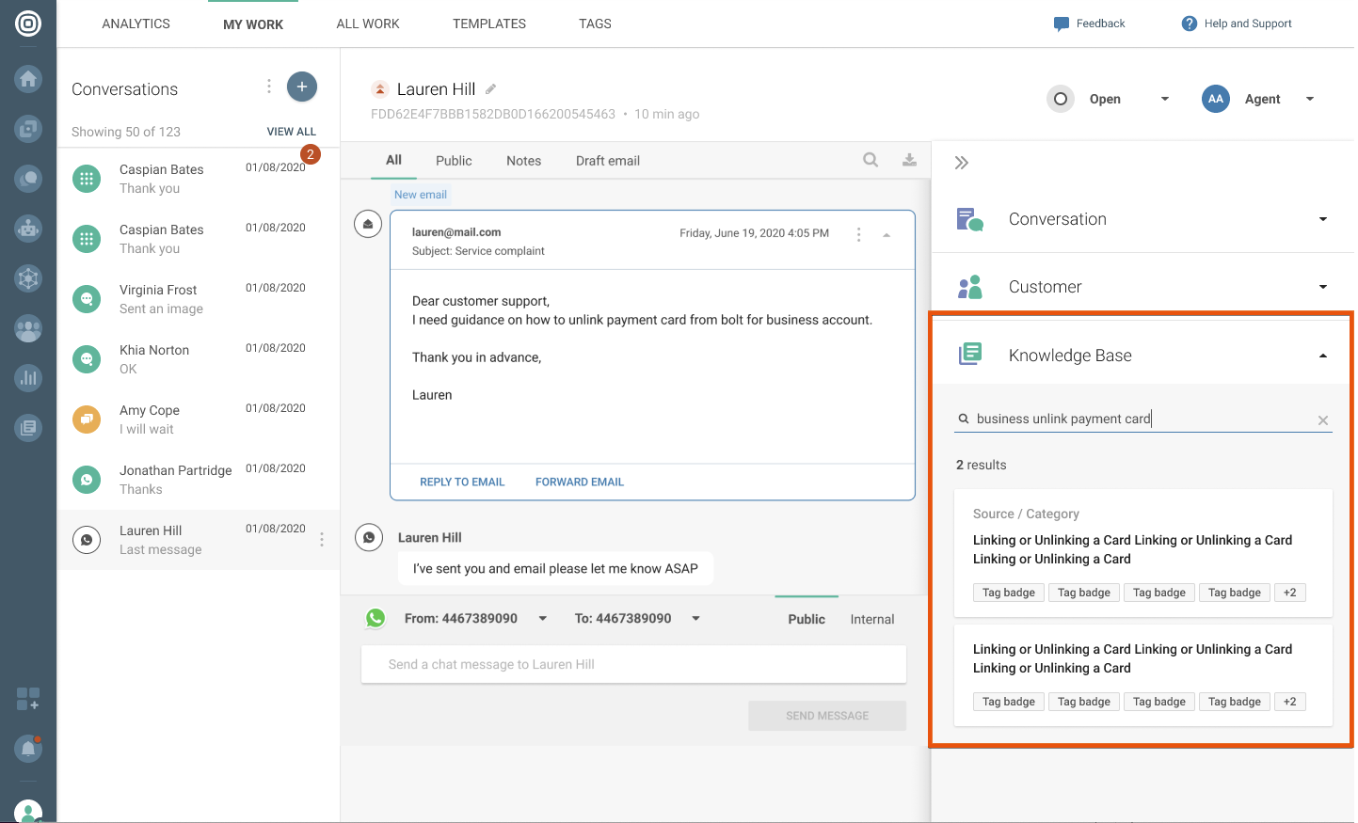This screenshot has width=1358, height=823.
Task: Open notifications bell in the sidebar
Action: tap(28, 749)
